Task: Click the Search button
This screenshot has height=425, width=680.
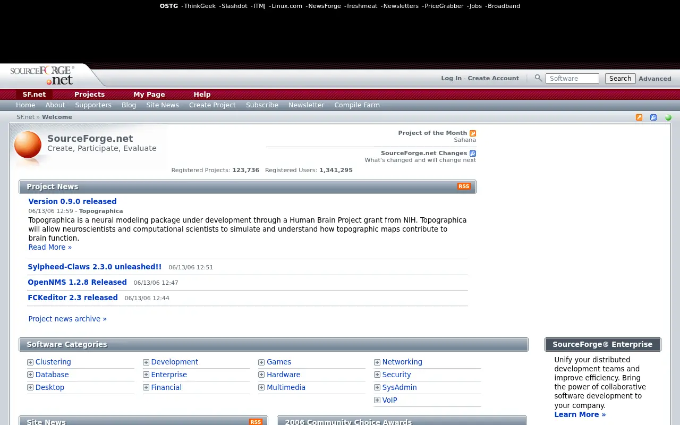Action: point(620,79)
